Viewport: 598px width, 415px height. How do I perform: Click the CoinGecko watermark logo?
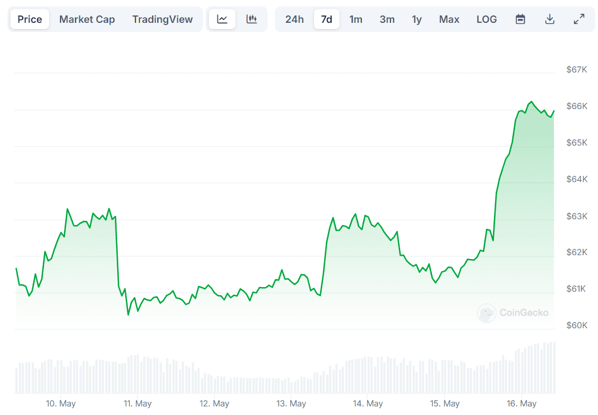pyautogui.click(x=513, y=313)
